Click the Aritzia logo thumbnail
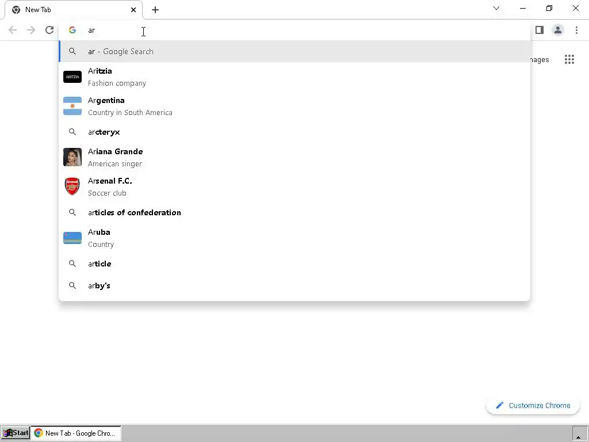The width and height of the screenshot is (589, 442). (x=72, y=77)
